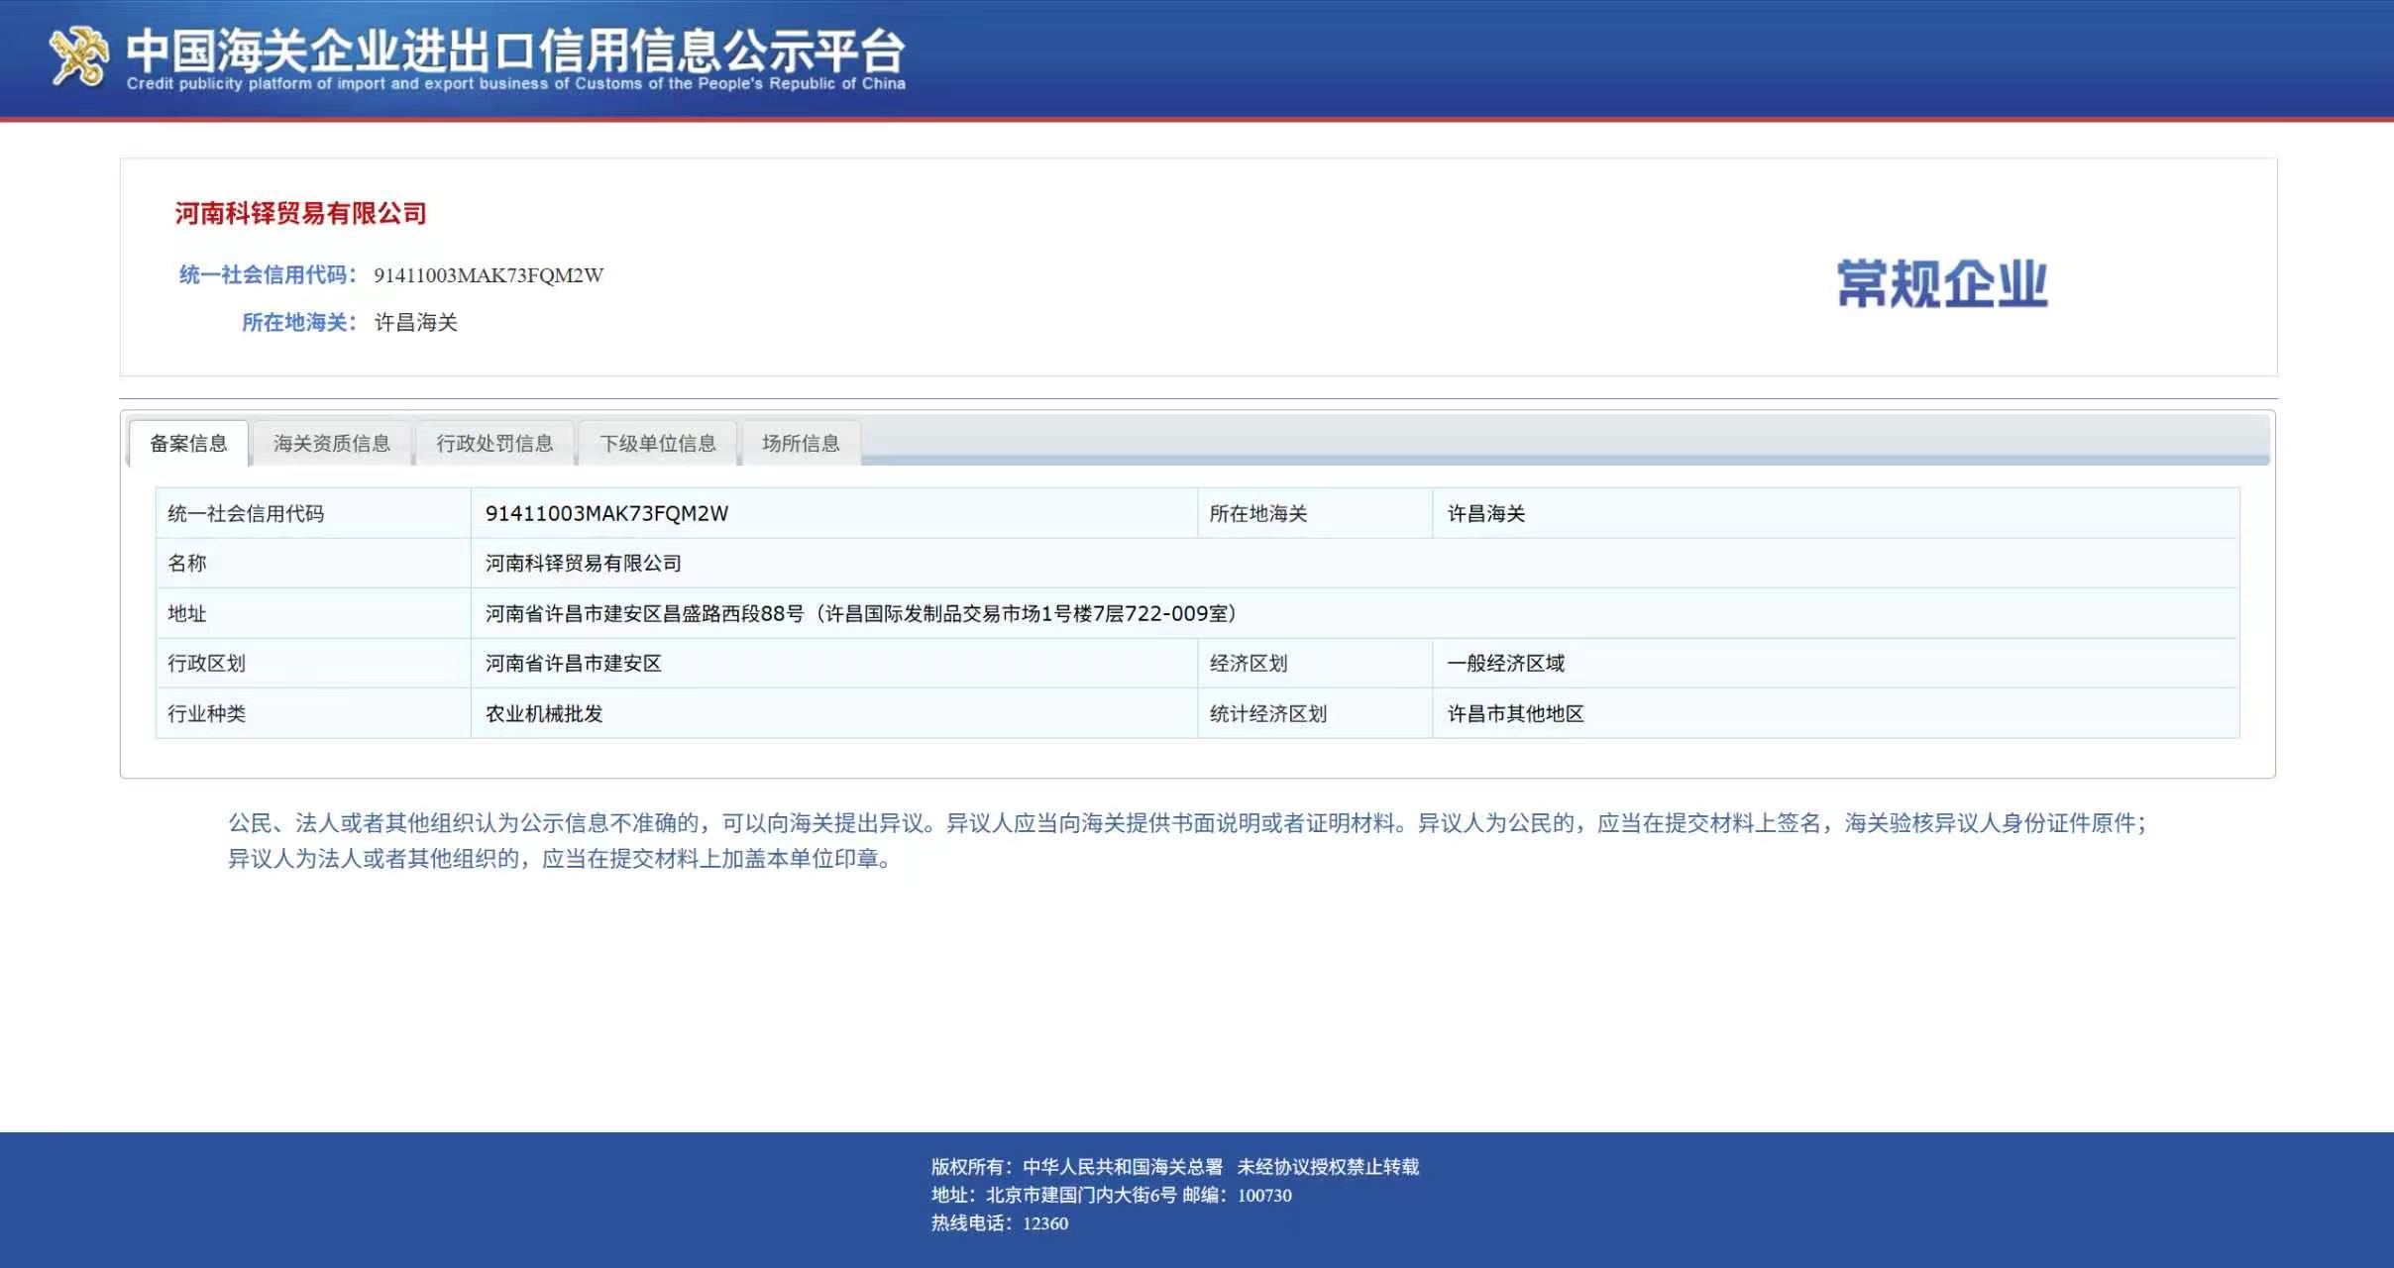
Task: Click the 许昌海关 value in the table
Action: click(x=1486, y=513)
